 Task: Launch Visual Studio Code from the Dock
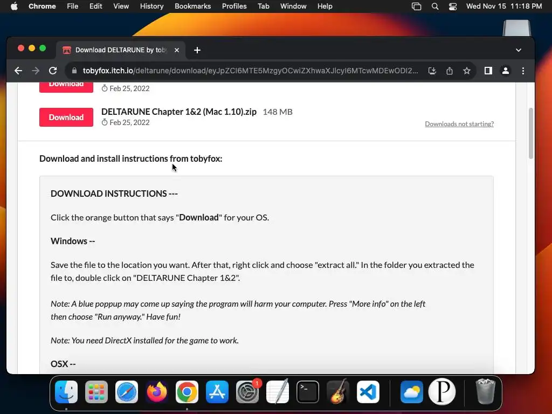click(368, 392)
